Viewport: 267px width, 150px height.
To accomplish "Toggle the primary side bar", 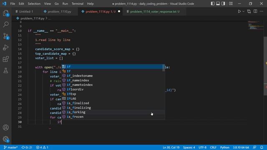I will coord(212,4).
